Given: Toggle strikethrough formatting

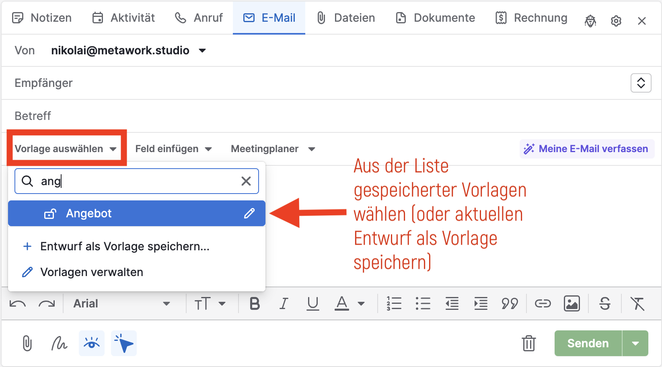Looking at the screenshot, I should 605,304.
